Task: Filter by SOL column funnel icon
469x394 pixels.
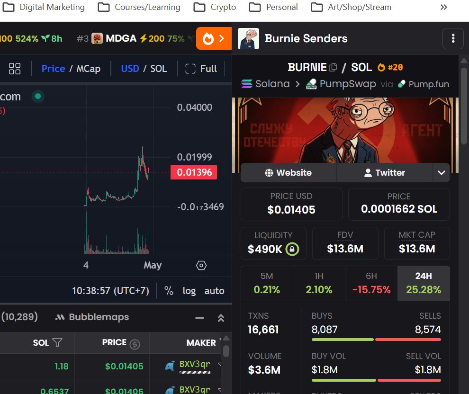Action: [57, 342]
